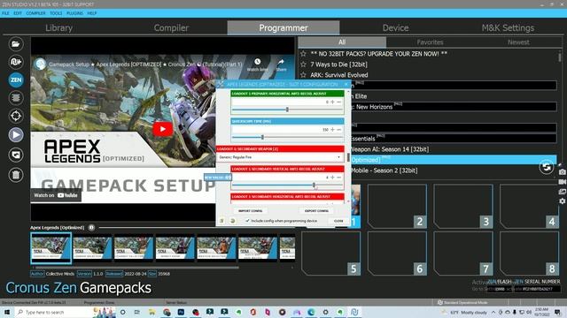Screen dimensions: 567x318
Task: Open the Tools menu
Action: 56,13
